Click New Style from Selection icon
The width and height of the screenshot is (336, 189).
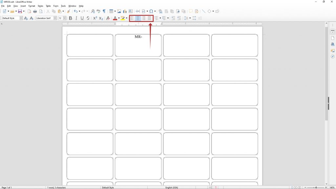[x=31, y=18]
